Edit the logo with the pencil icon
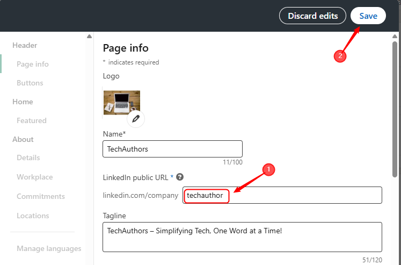The width and height of the screenshot is (401, 265). [136, 119]
